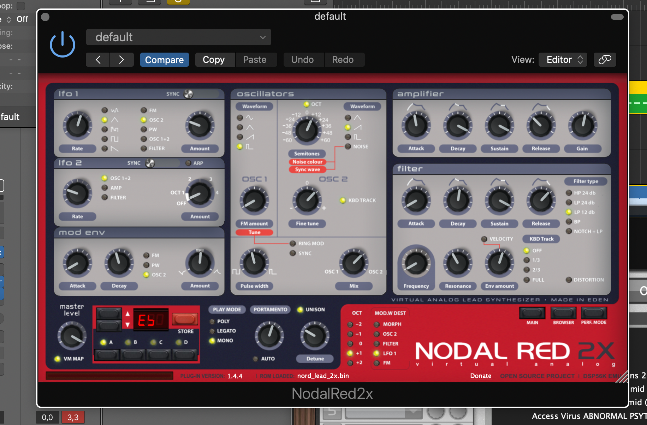
Task: Click the E5 program display
Action: tap(150, 320)
